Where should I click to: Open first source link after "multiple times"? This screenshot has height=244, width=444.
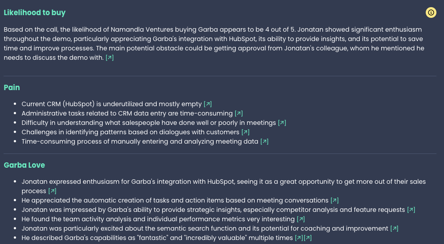pos(299,238)
